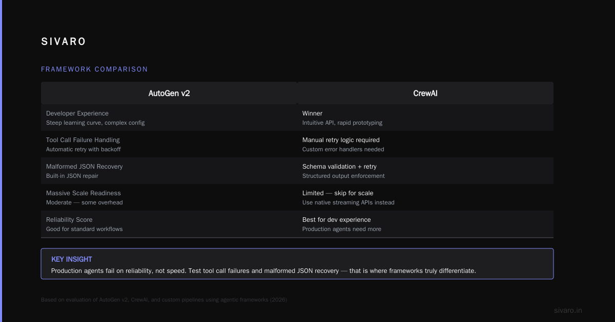Select 'Moderate — some overhead' text

pyautogui.click(x=85, y=202)
